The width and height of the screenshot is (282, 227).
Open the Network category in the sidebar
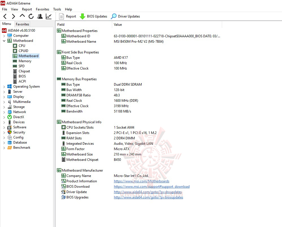19,112
